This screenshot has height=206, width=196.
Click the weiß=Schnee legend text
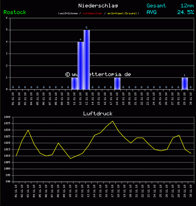click(69, 13)
